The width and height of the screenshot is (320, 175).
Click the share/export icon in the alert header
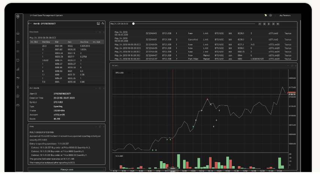coord(103,24)
